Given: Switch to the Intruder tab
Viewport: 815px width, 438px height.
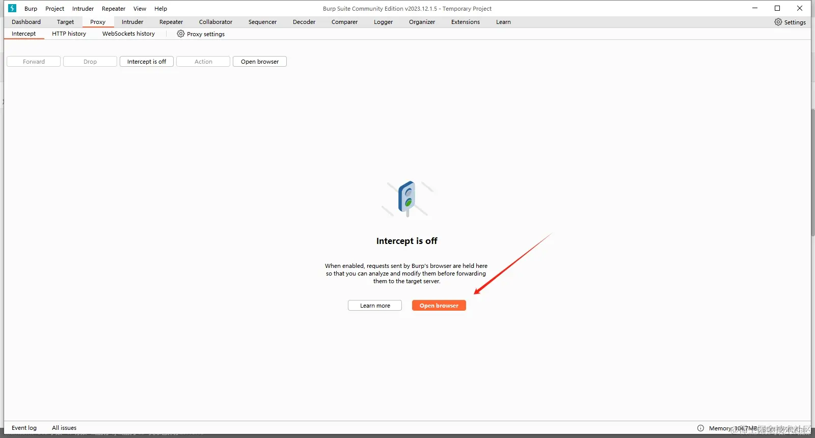Looking at the screenshot, I should coord(132,22).
